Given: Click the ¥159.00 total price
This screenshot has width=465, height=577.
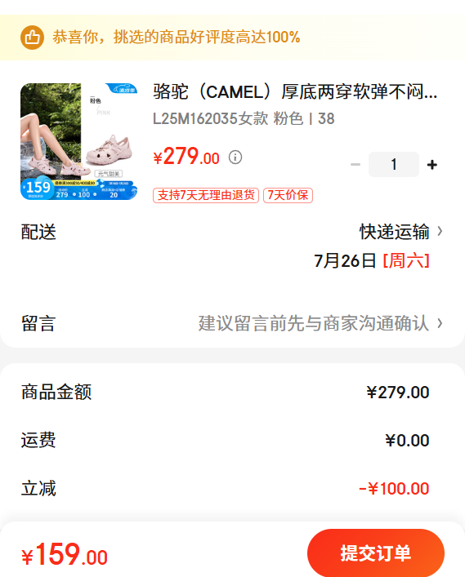Looking at the screenshot, I should (65, 554).
